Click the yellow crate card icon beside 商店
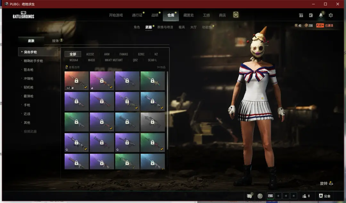This screenshot has height=203, width=346. [x=236, y=15]
